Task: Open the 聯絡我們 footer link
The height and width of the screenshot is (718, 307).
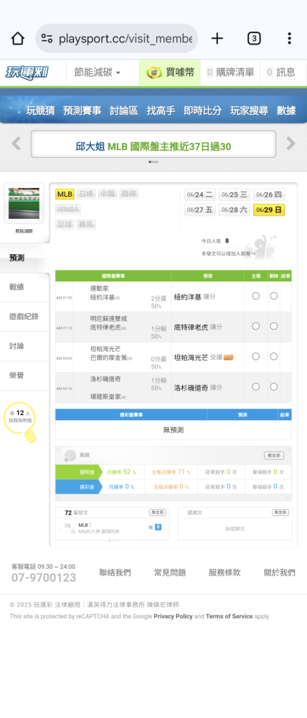Action: (115, 572)
